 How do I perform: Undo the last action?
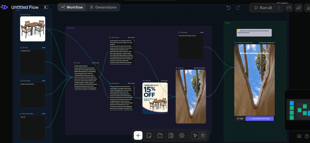point(228,8)
